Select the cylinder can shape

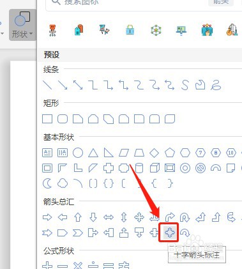[x=139, y=168]
